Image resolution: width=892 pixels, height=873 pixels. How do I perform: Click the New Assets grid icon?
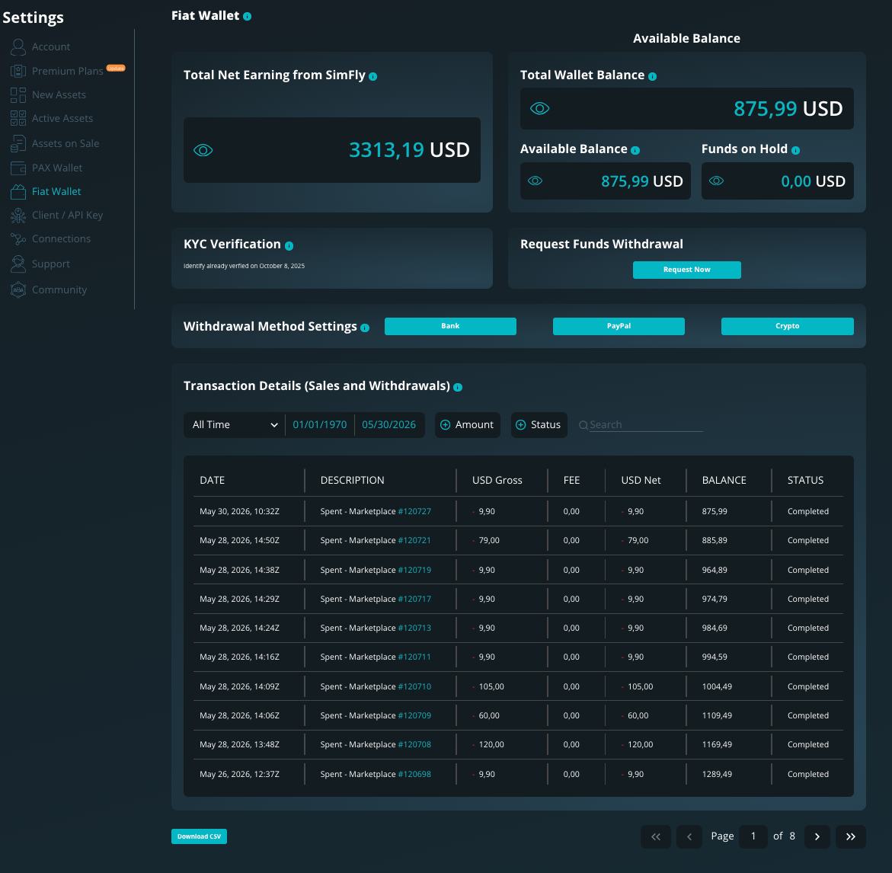click(x=18, y=95)
